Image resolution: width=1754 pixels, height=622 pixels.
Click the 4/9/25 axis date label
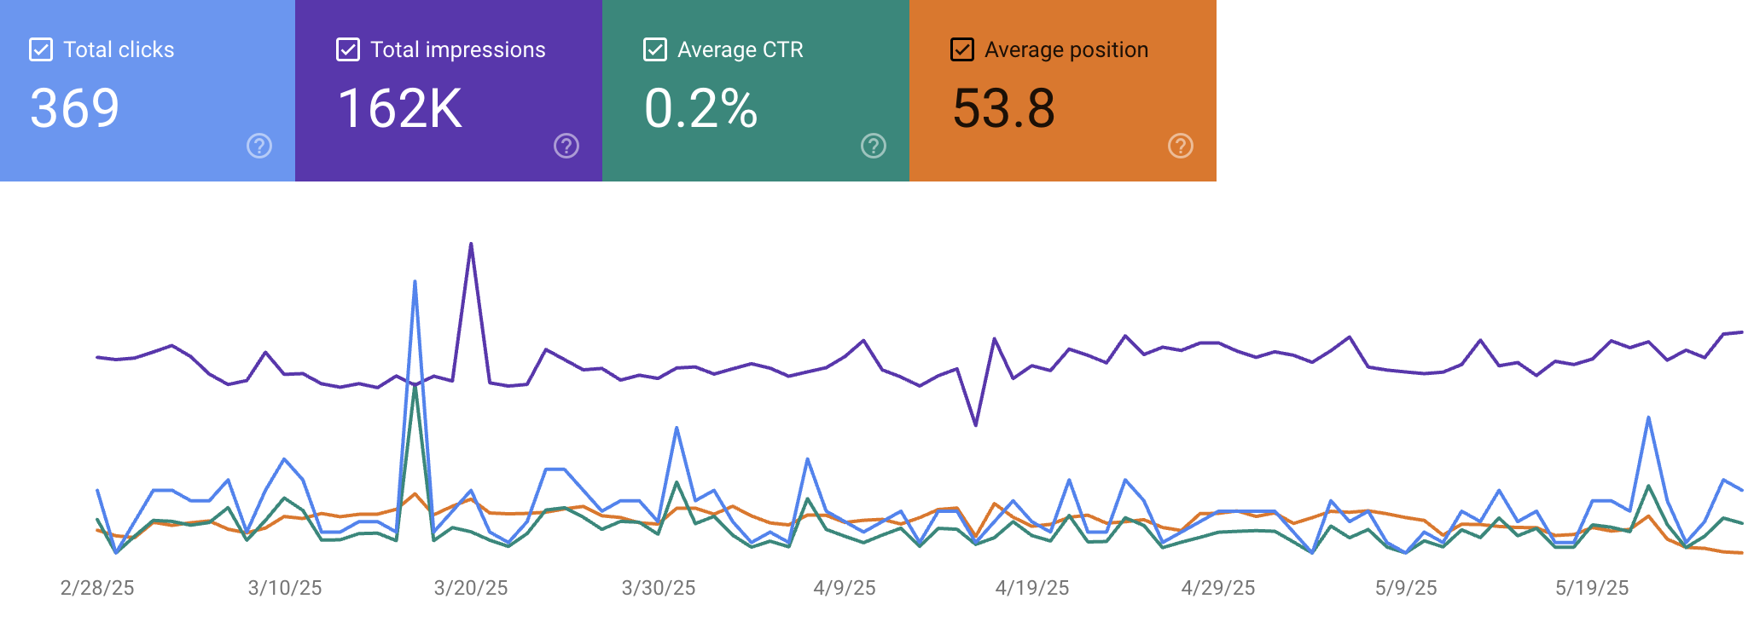(x=845, y=588)
